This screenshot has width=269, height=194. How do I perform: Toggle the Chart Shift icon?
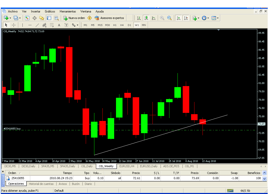tap(186, 18)
